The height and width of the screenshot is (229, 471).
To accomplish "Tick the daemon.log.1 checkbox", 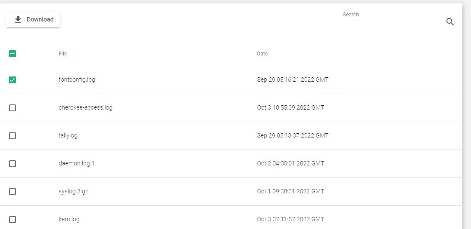I will pyautogui.click(x=12, y=164).
